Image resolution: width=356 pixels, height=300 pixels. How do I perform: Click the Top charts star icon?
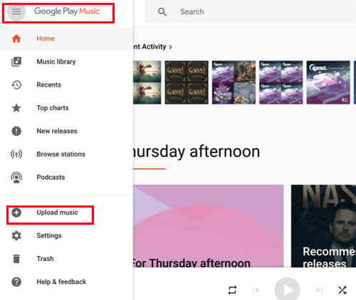click(16, 108)
